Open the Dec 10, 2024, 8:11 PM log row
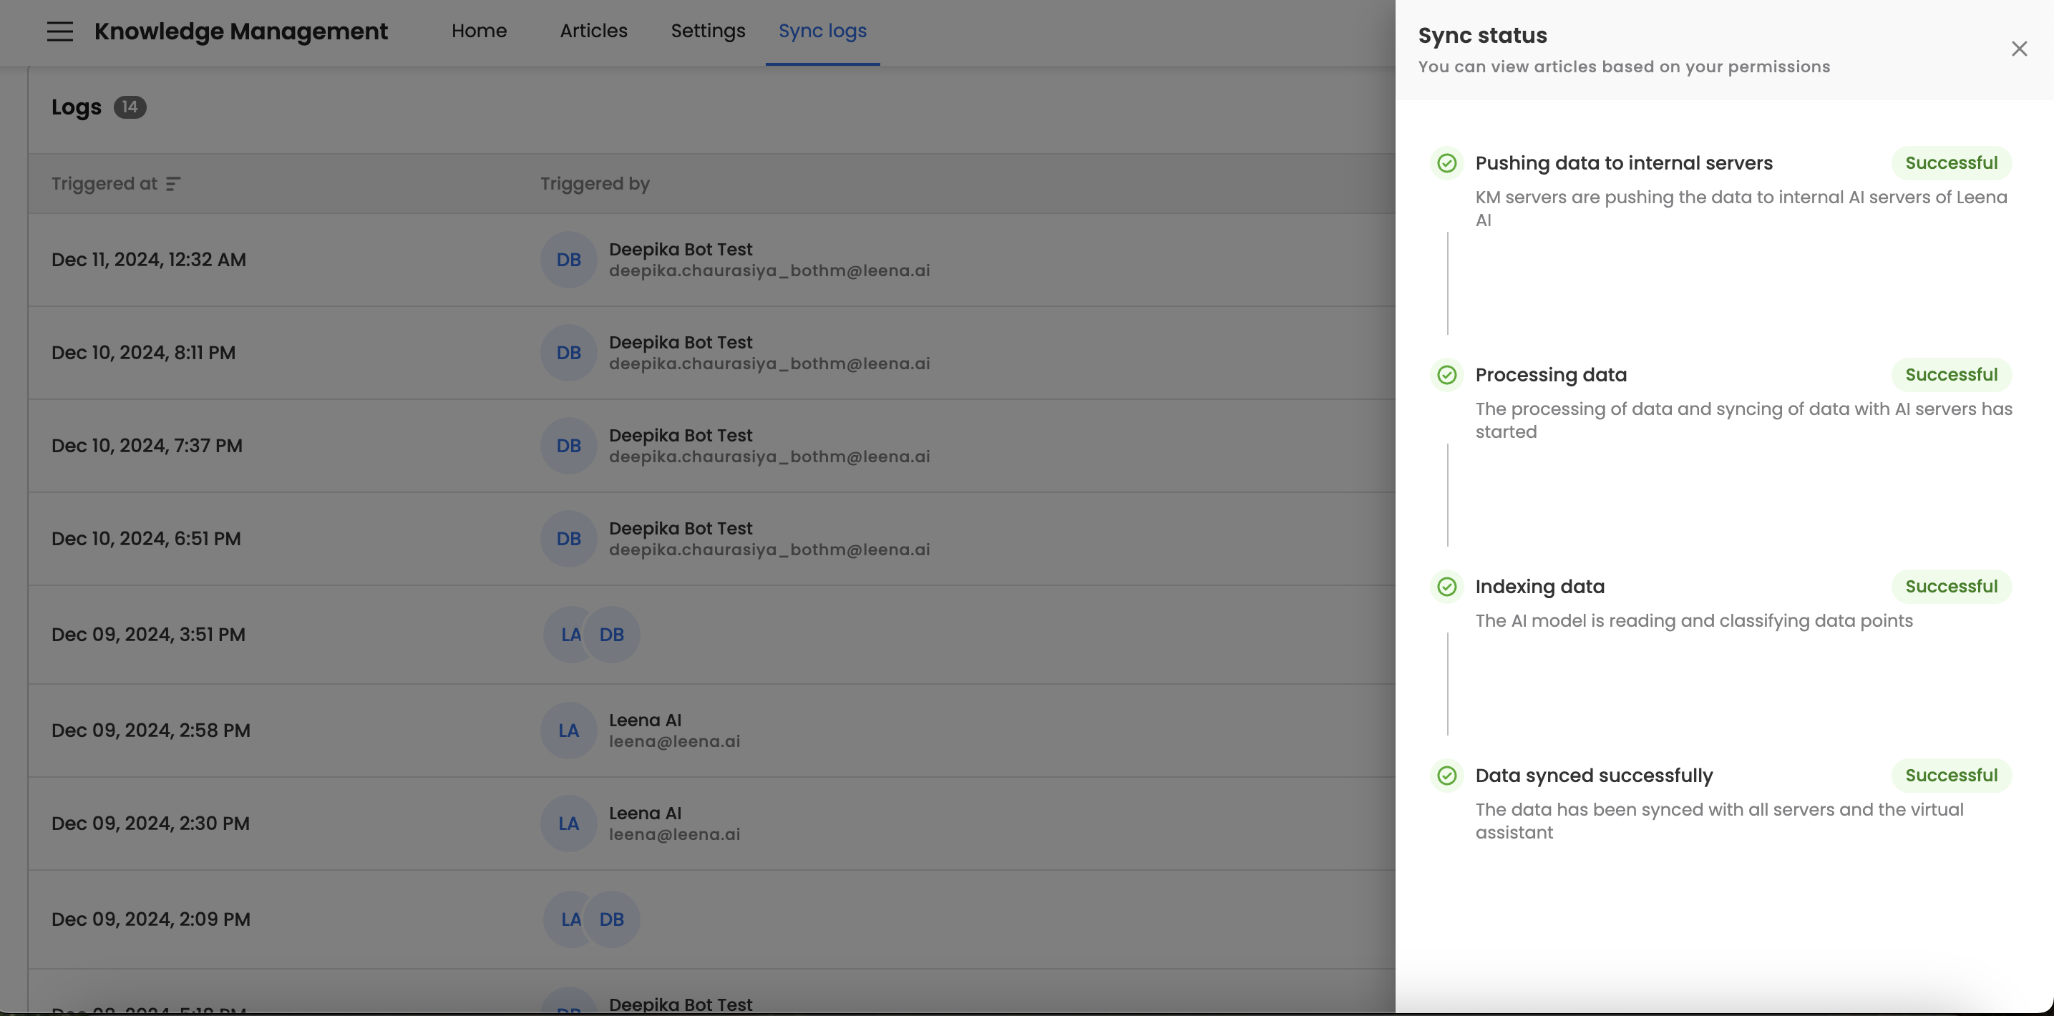This screenshot has width=2054, height=1016. pyautogui.click(x=144, y=353)
